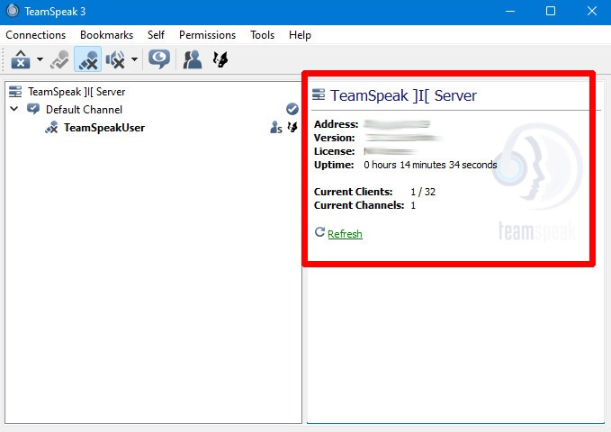Open the Self menu
This screenshot has height=432, width=611.
(x=156, y=35)
